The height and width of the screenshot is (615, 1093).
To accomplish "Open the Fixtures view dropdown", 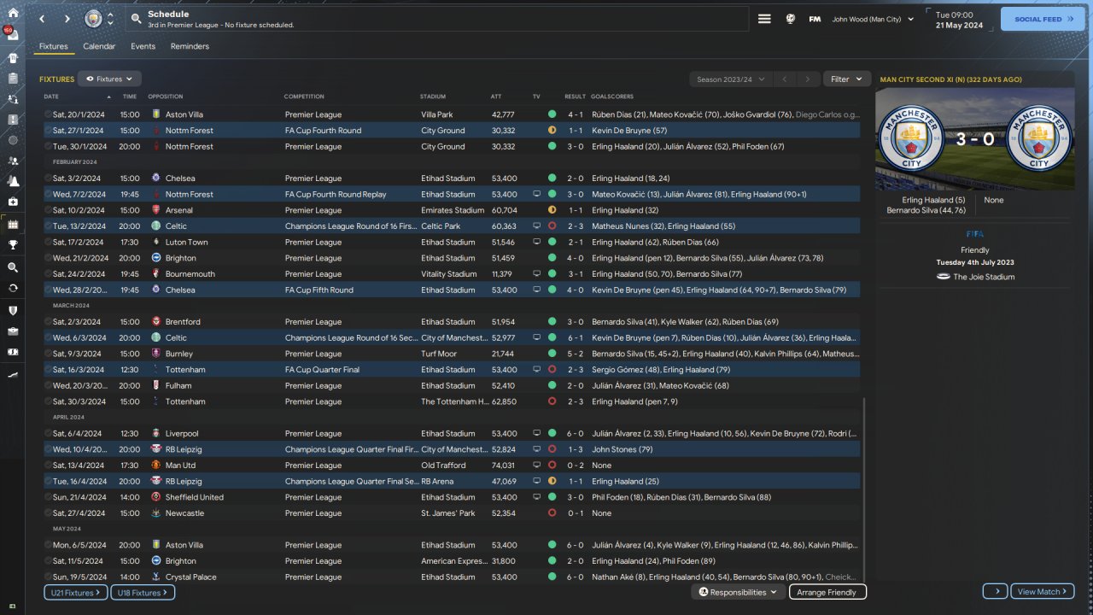I will [x=109, y=79].
